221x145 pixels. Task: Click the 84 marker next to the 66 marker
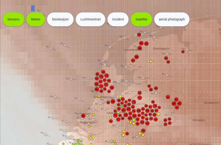click(130, 118)
